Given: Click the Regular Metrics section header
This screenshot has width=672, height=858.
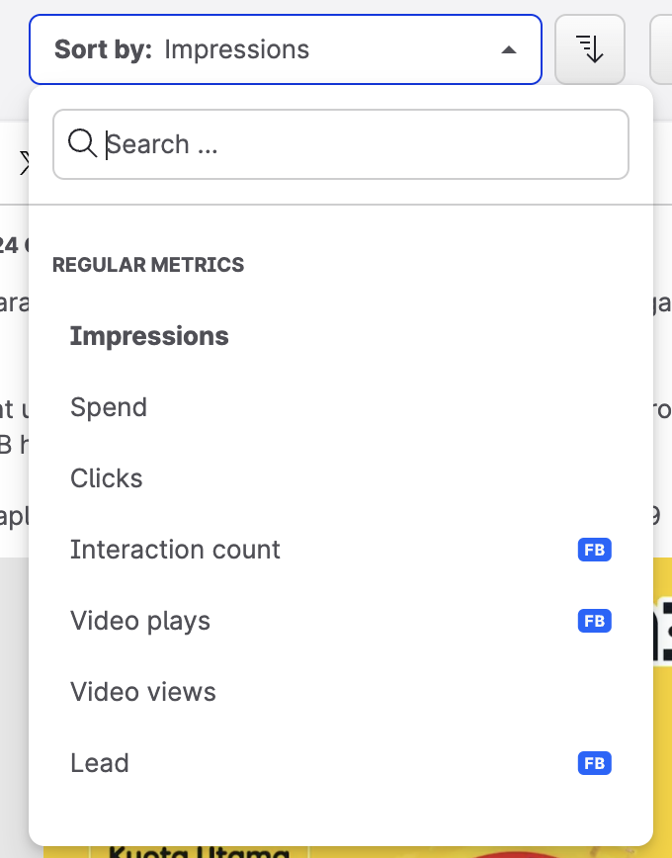Looking at the screenshot, I should click(x=148, y=265).
